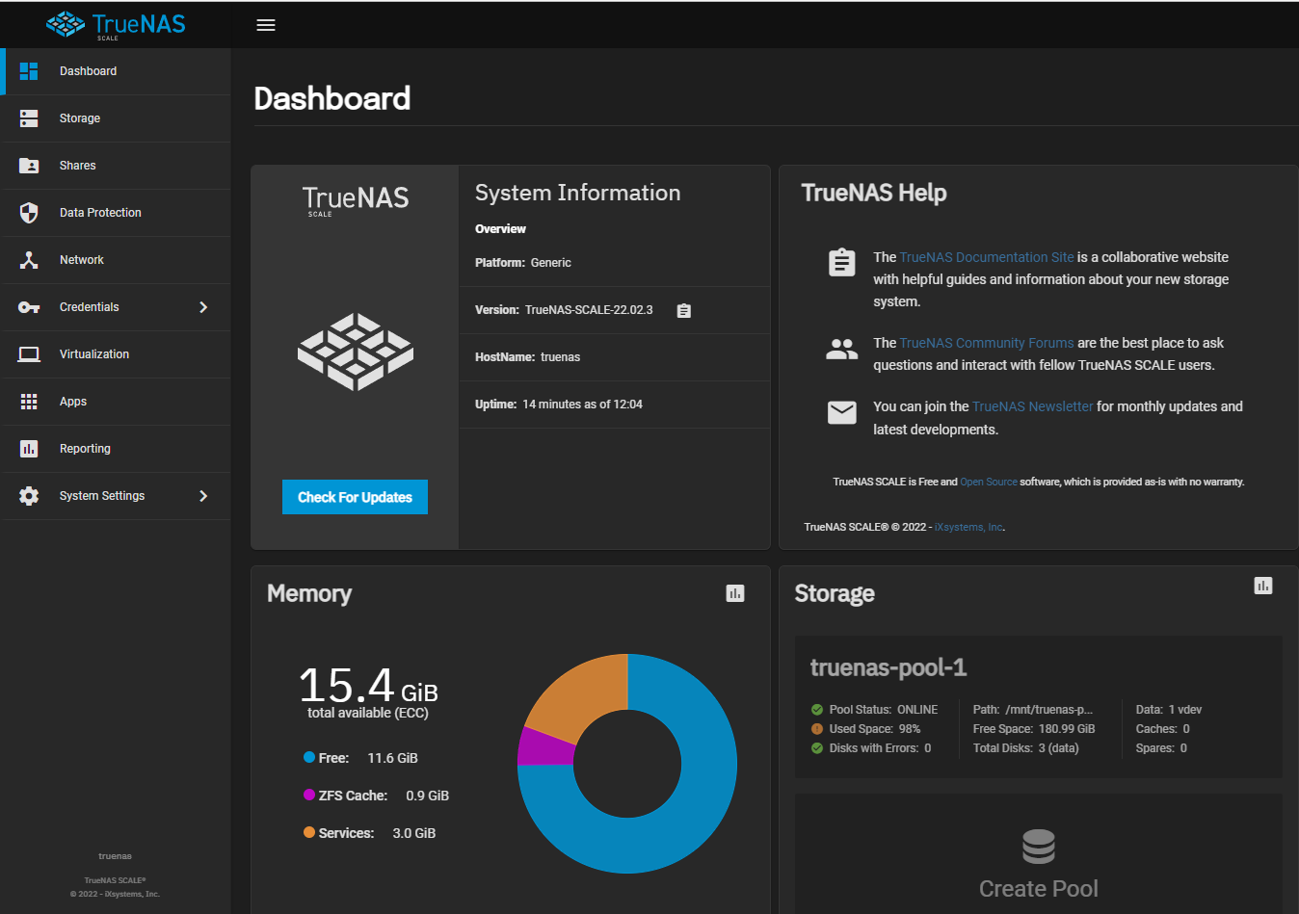
Task: Click the Data Protection shield icon
Action: (x=29, y=213)
